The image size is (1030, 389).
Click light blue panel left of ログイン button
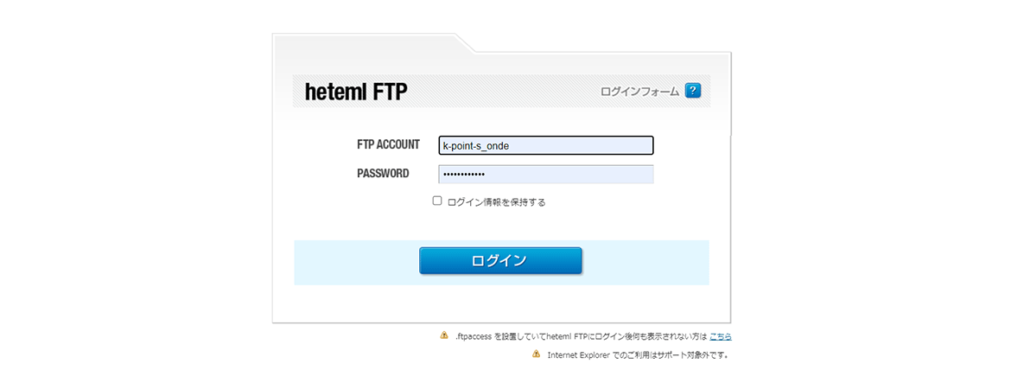[x=354, y=262]
